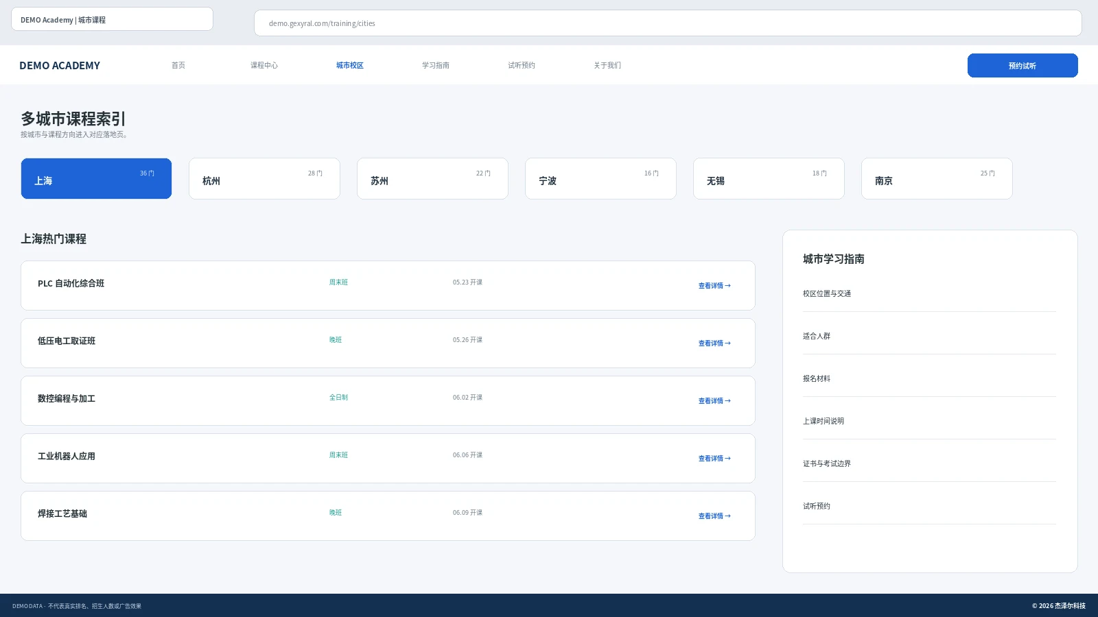This screenshot has height=617, width=1098.
Task: View details for 焊接工艺基础
Action: (x=714, y=516)
